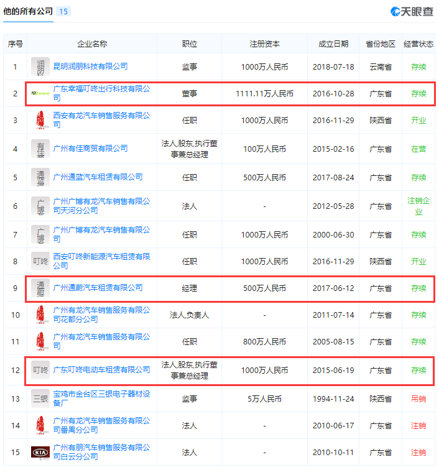Image resolution: width=439 pixels, height=470 pixels.
Task: Select the 经理 position cell in row 9
Action: (190, 288)
